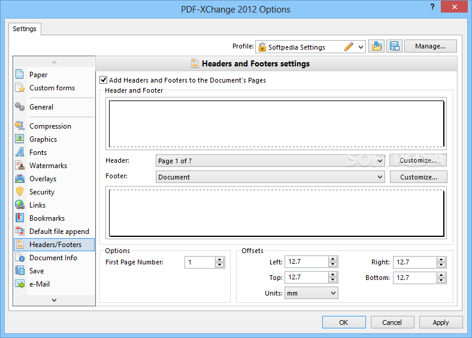Increase Left offset with up arrow
This screenshot has width=472, height=338.
pyautogui.click(x=332, y=259)
